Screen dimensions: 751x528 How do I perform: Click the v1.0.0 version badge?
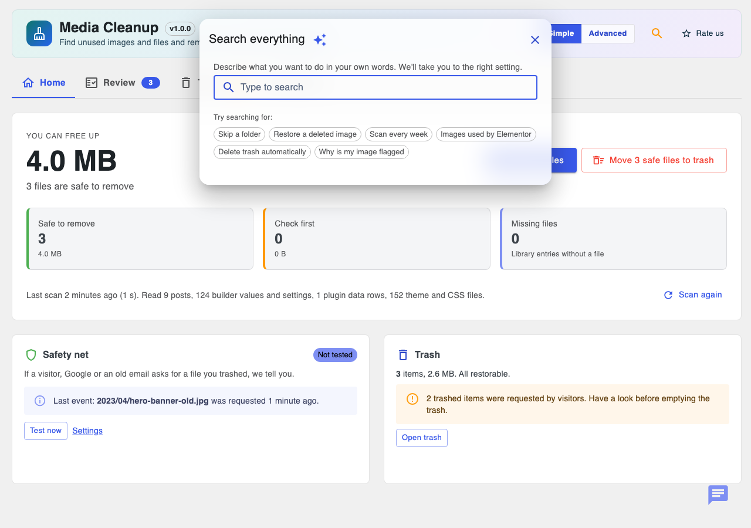(x=180, y=28)
